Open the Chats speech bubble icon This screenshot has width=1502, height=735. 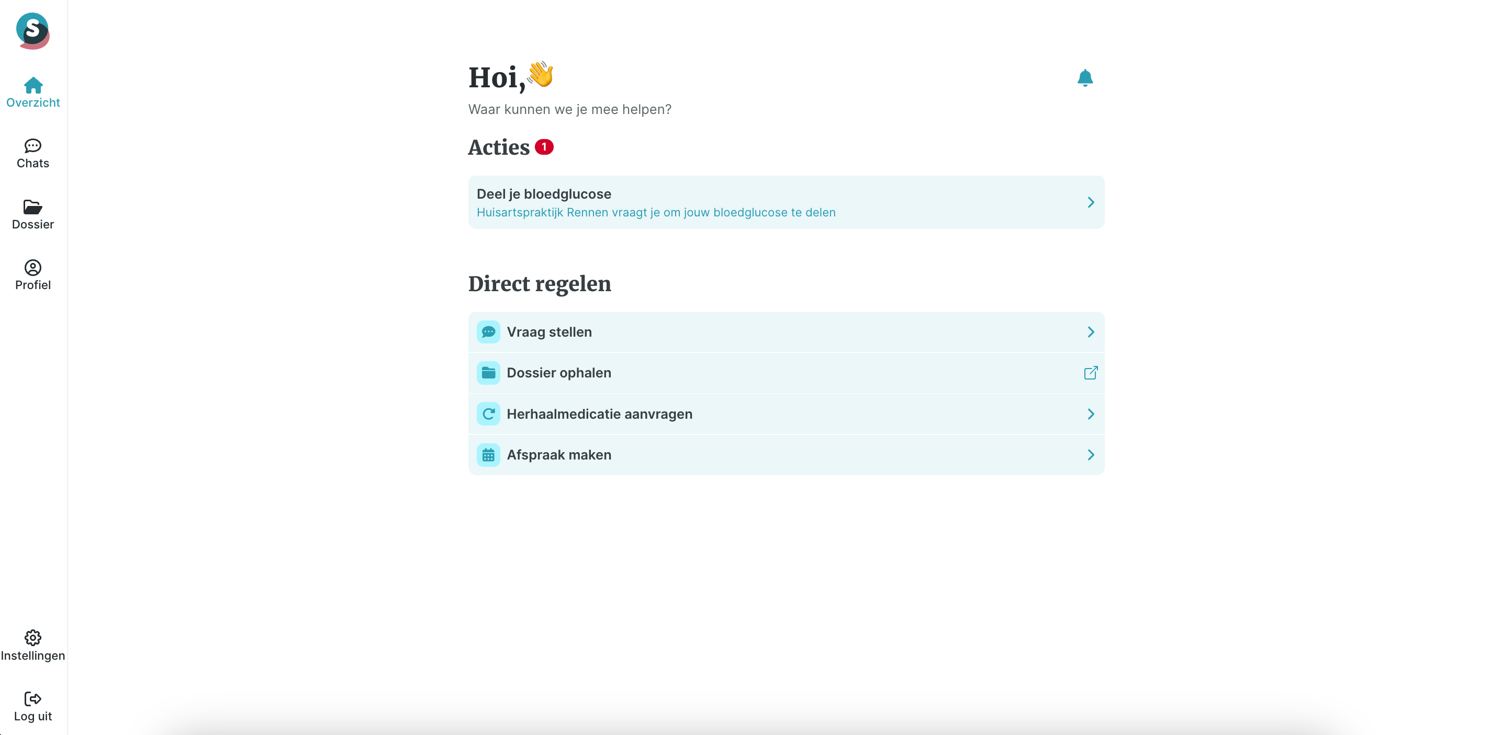(x=32, y=146)
